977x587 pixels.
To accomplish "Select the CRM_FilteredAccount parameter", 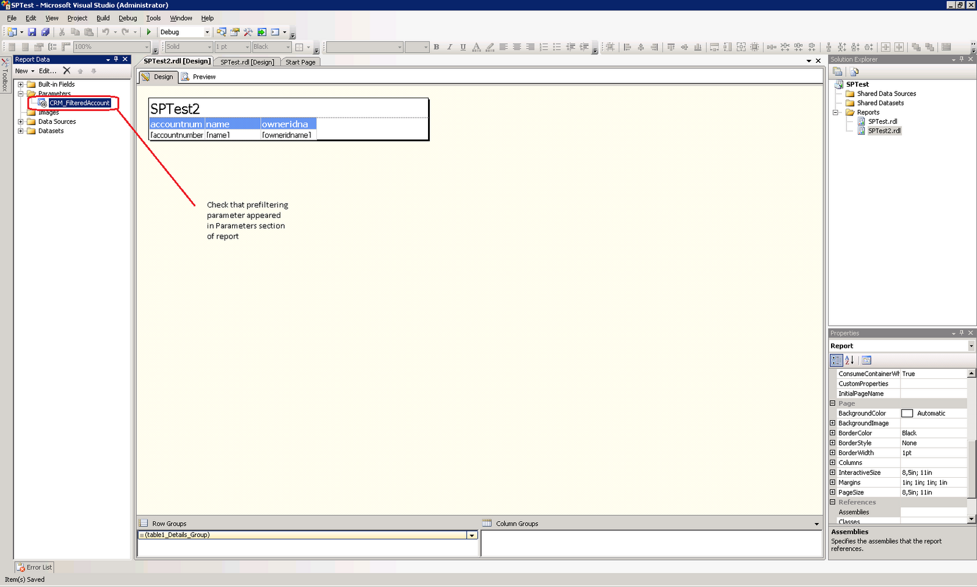I will click(x=79, y=103).
